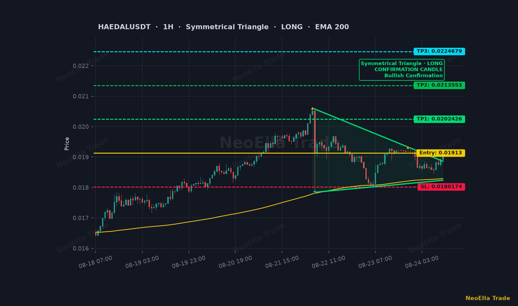Click the 08-19 23:00 time label
The height and width of the screenshot is (306, 518).
(x=189, y=262)
